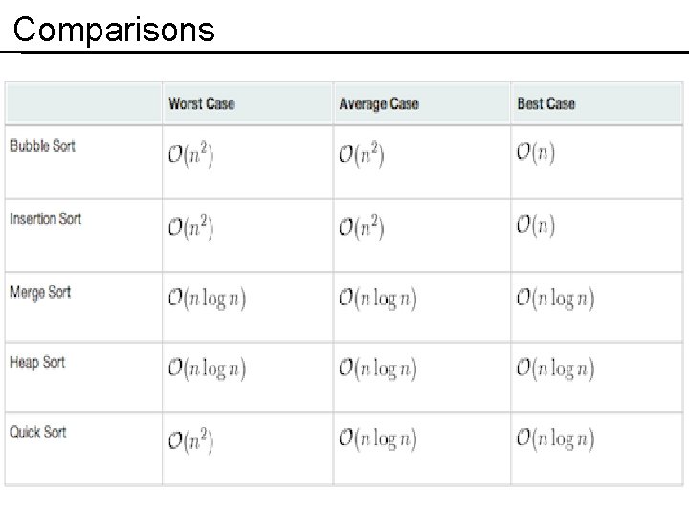Click the "Insertion Sort" row label
Viewport: 689px width, 517px height.
pyautogui.click(x=45, y=218)
